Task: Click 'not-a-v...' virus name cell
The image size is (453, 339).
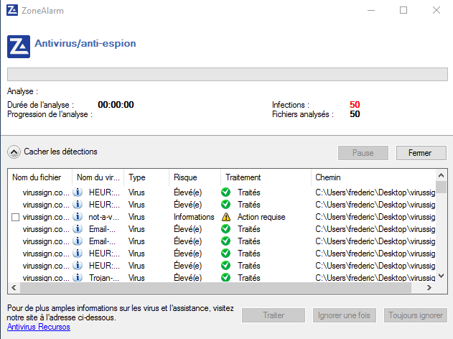Action: [103, 217]
